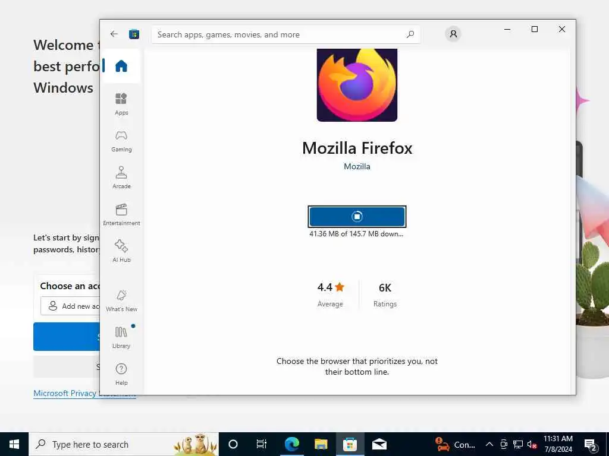Viewport: 609px width, 456px height.
Task: Click the traffic news widget on taskbar
Action: (455, 444)
